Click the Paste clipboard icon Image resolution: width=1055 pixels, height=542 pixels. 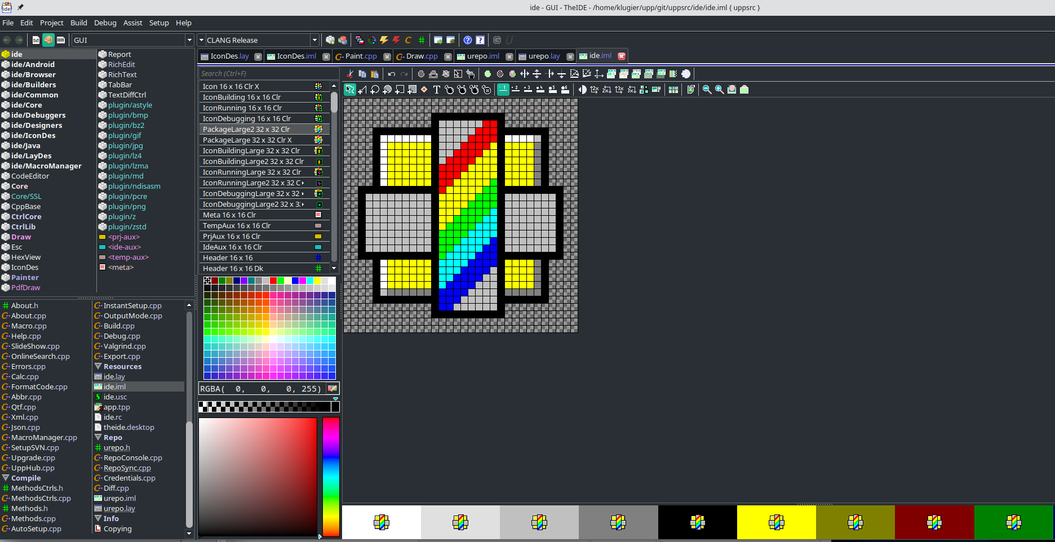pos(375,74)
